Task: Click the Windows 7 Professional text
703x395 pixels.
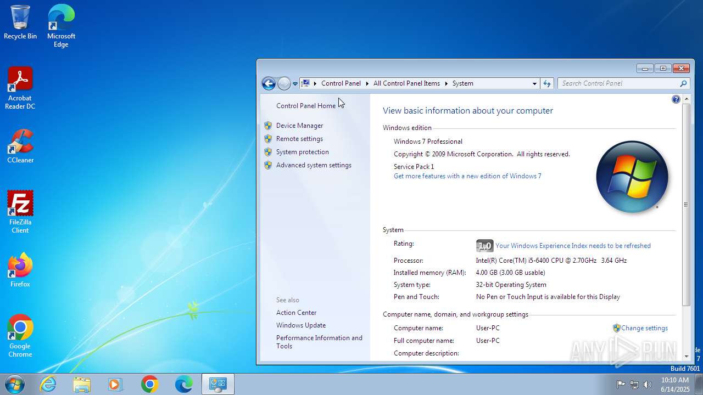Action: (x=428, y=142)
